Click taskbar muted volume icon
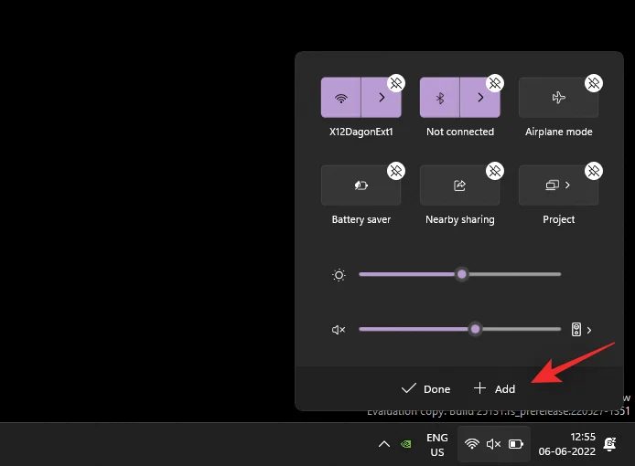Viewport: 635px width, 466px height. pos(494,444)
